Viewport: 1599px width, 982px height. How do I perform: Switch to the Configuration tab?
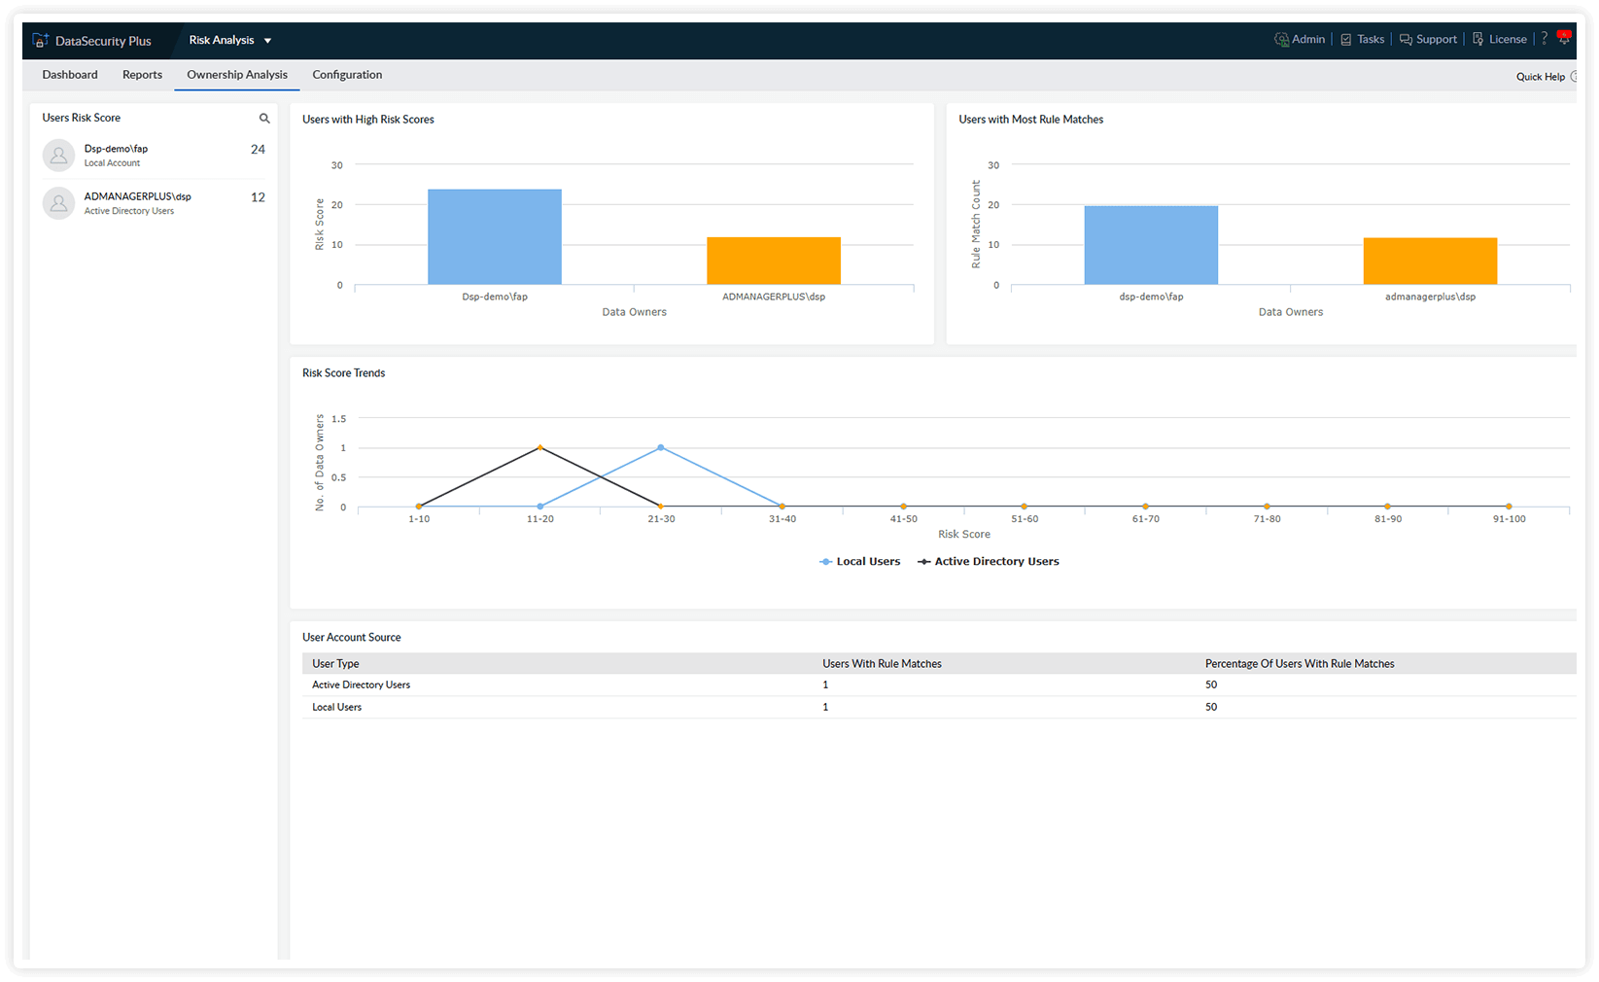click(347, 75)
